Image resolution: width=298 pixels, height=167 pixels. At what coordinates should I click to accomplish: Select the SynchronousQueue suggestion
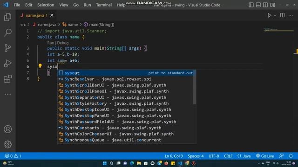[125, 140]
